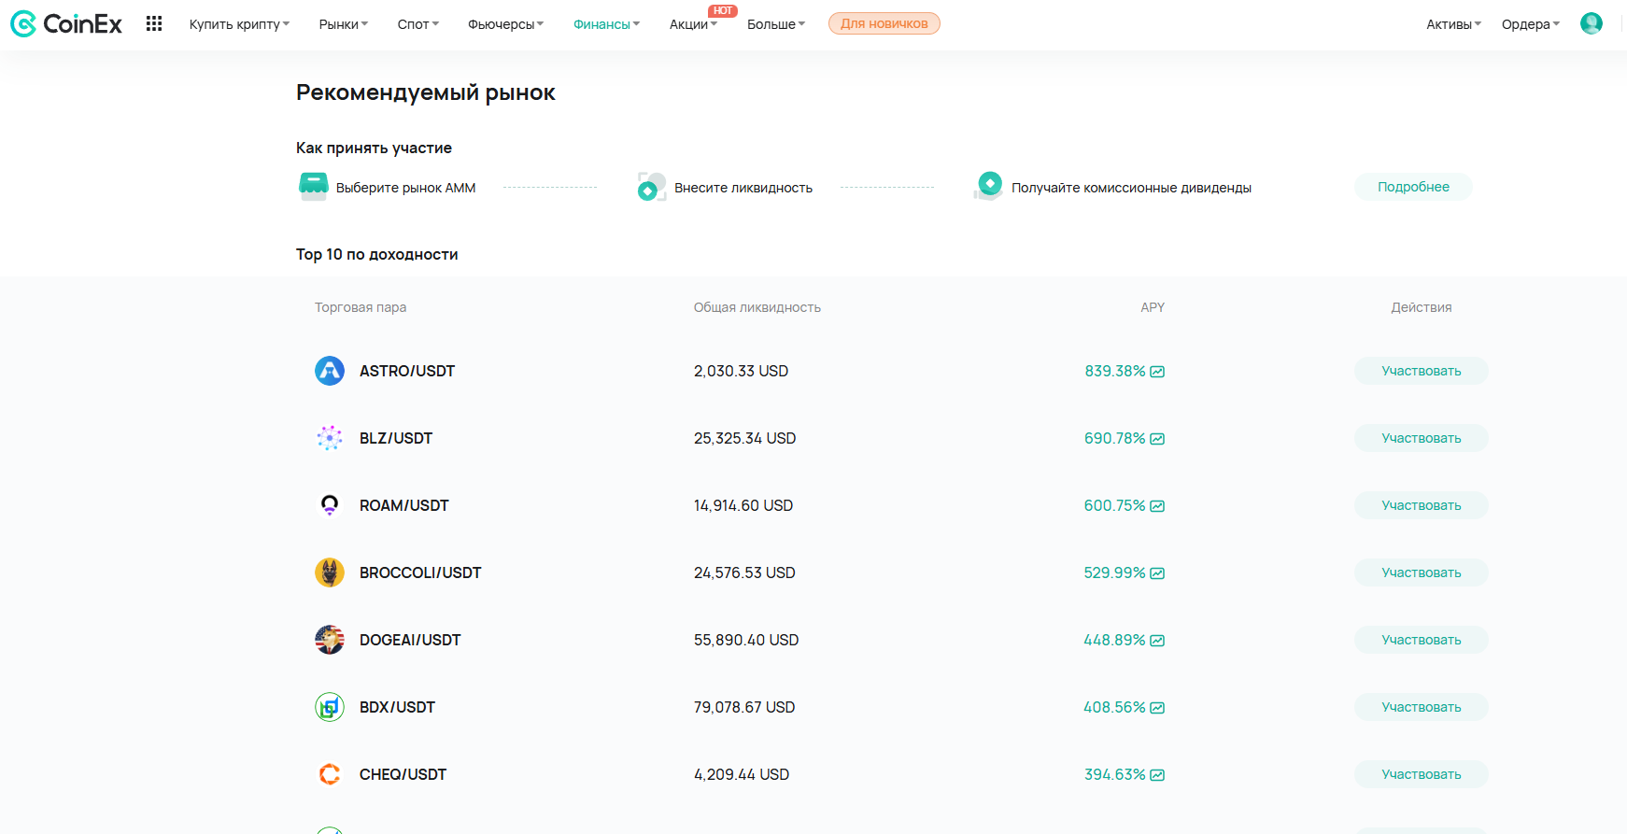
Task: Select the CHEQ/USDT pair name
Action: click(403, 774)
